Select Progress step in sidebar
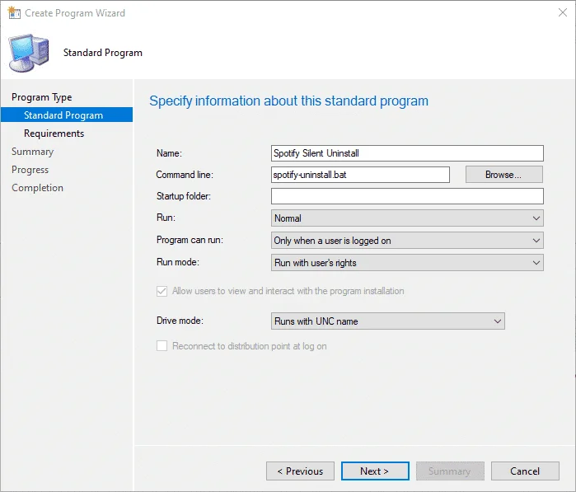 click(30, 170)
